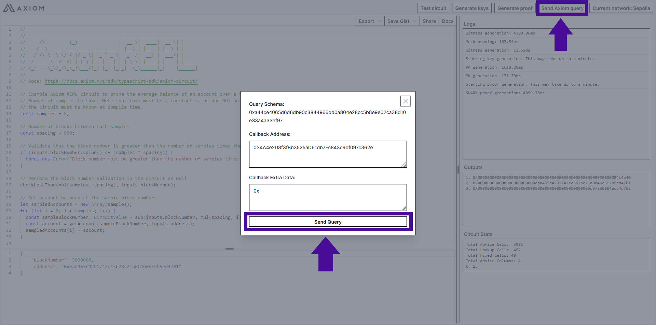
Task: Close the query dialog with the X icon
Action: pyautogui.click(x=405, y=101)
